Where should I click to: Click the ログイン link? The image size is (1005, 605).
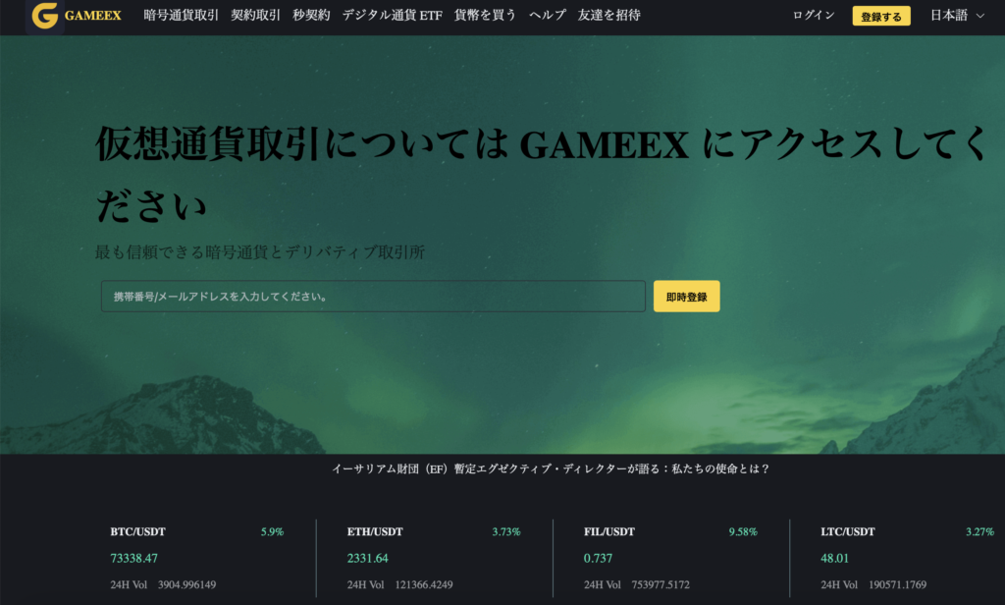pyautogui.click(x=814, y=16)
